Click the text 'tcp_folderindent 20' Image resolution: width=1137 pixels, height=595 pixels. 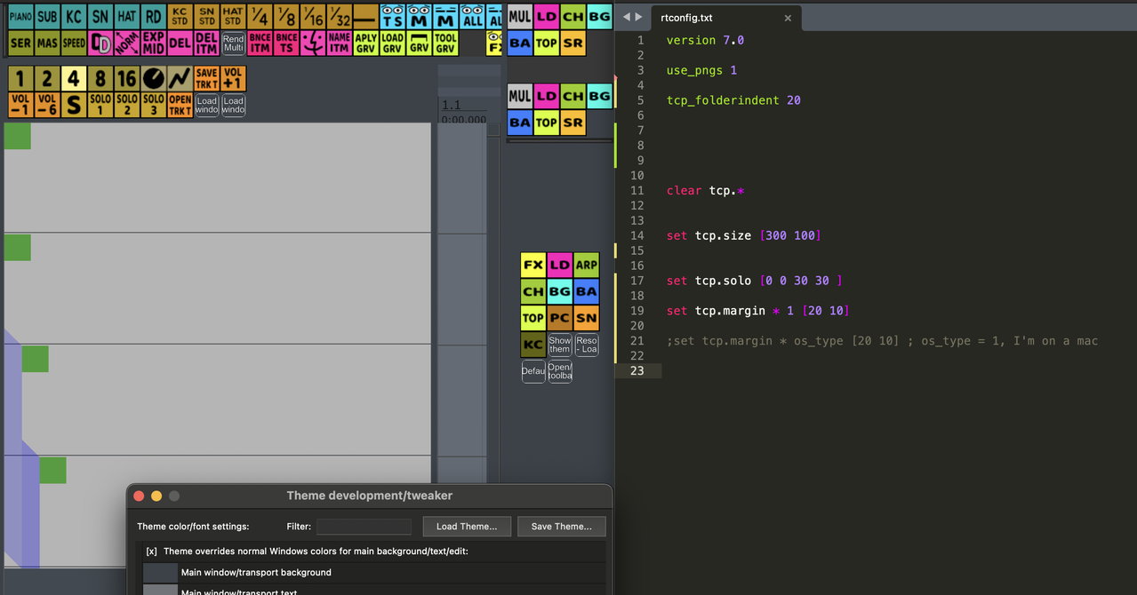tap(733, 100)
